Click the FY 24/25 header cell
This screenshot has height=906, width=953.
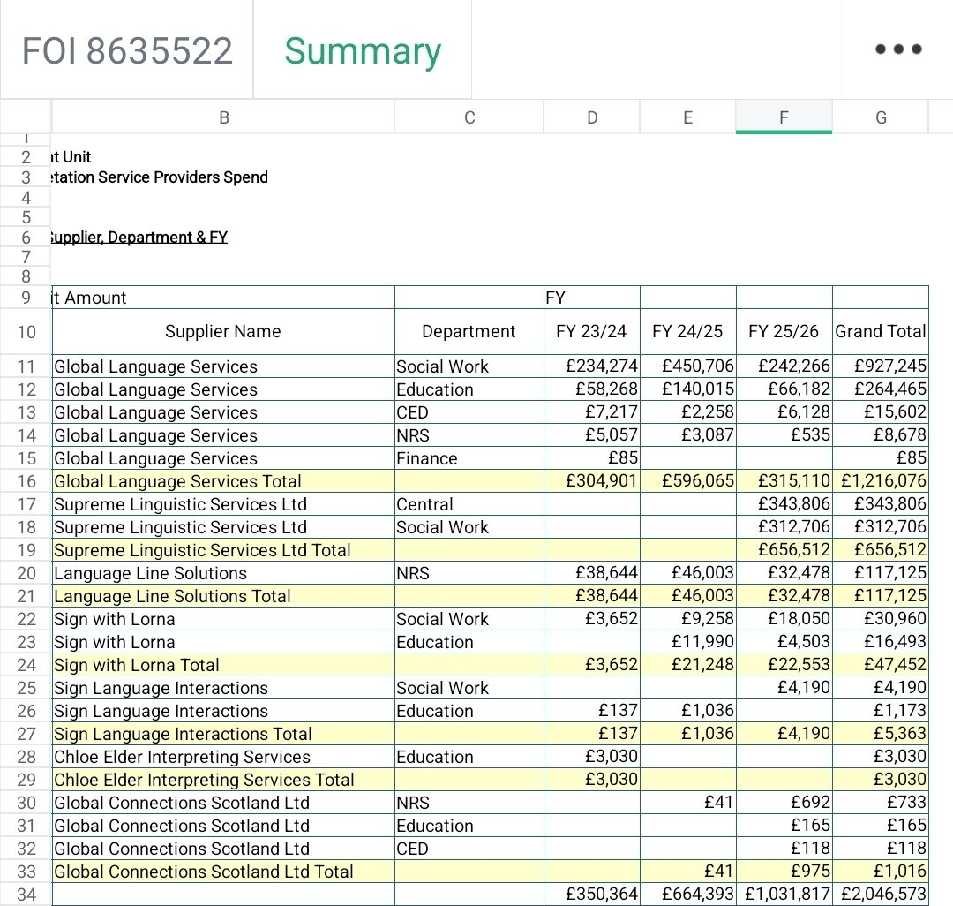point(687,331)
